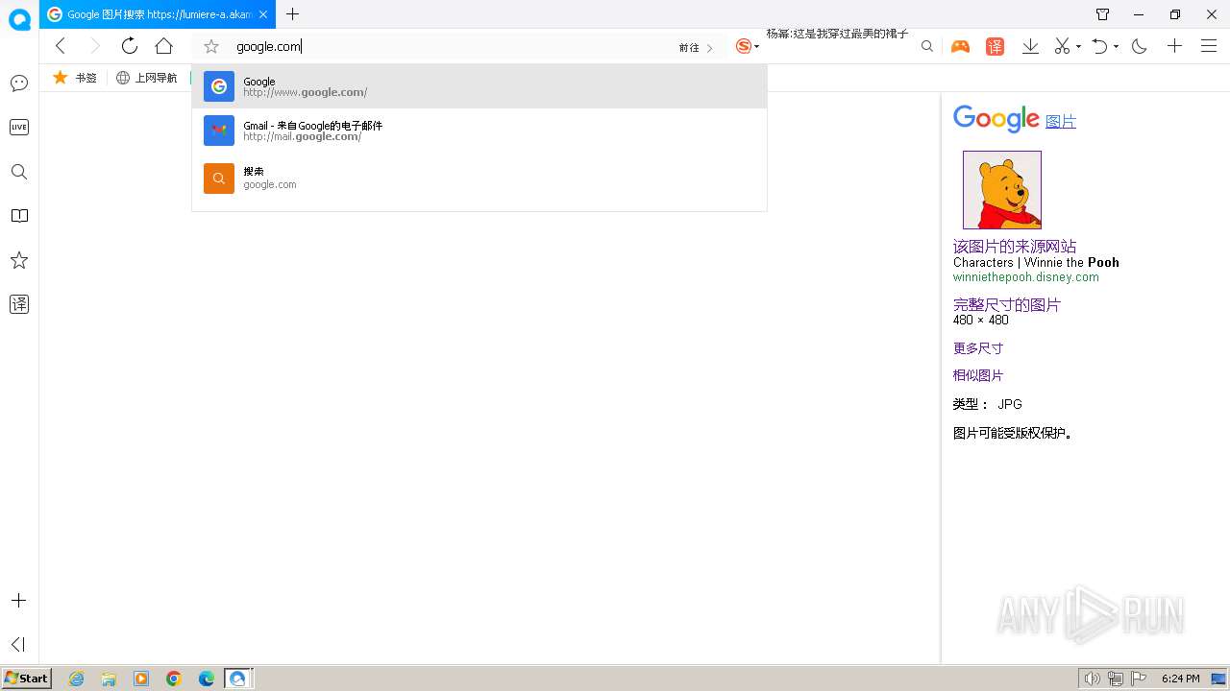Close the Google 图片搜索 tab
The width and height of the screenshot is (1230, 691).
(x=263, y=14)
